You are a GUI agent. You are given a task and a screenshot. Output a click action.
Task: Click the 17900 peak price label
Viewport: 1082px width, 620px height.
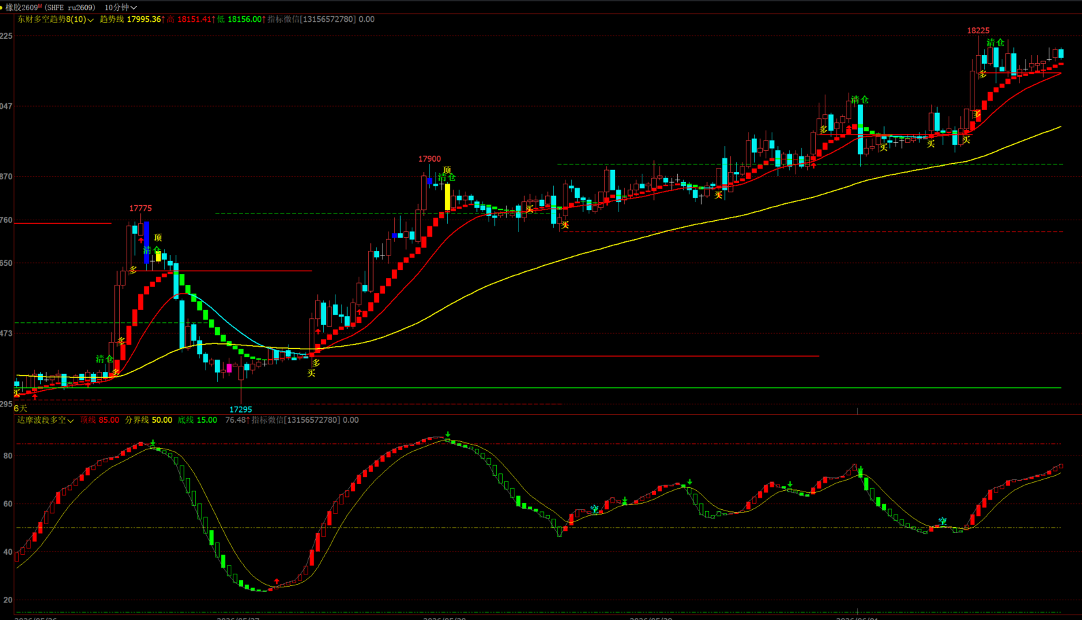(x=429, y=159)
